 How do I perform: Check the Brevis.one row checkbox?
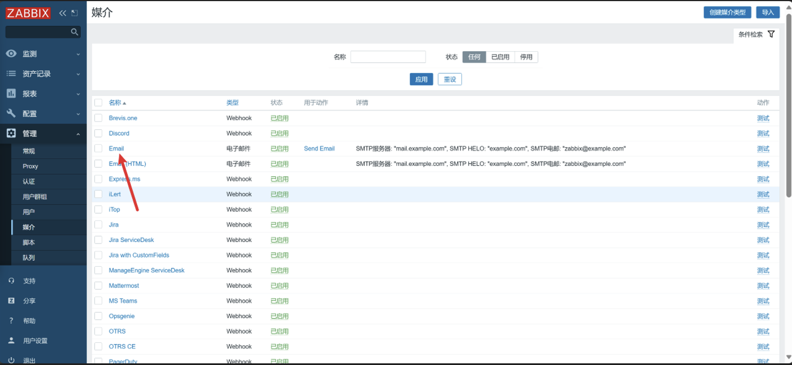point(98,118)
